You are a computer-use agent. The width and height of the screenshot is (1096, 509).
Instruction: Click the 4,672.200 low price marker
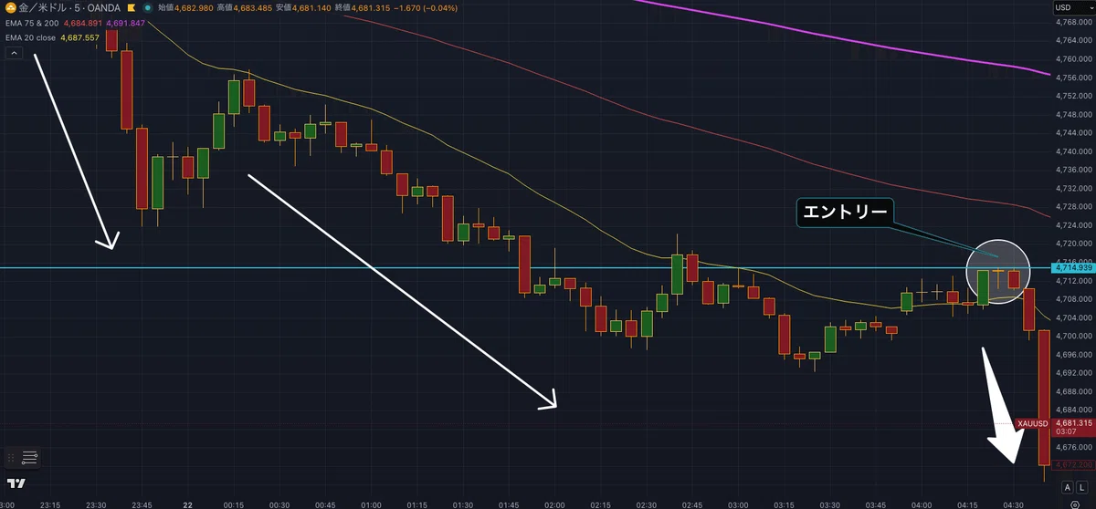(x=1073, y=464)
